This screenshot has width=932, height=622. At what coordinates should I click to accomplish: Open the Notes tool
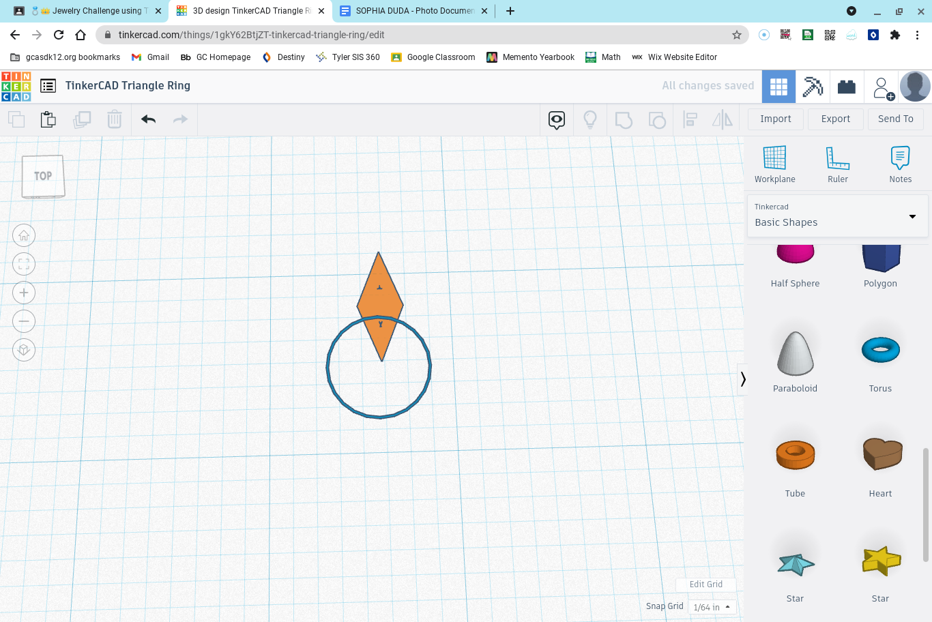point(900,164)
